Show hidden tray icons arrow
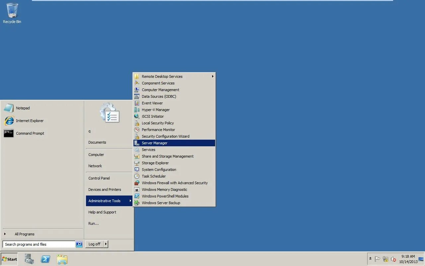 click(371, 259)
